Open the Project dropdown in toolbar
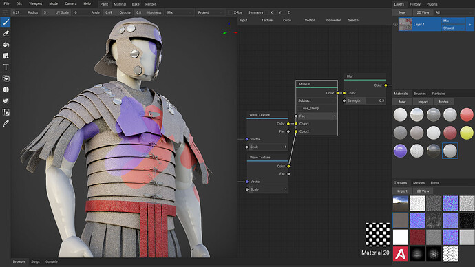The height and width of the screenshot is (267, 475). (210, 12)
